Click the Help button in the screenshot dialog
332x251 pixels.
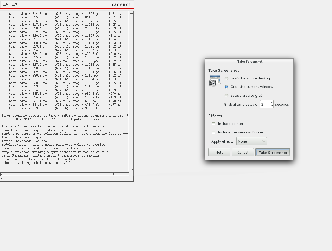219,152
